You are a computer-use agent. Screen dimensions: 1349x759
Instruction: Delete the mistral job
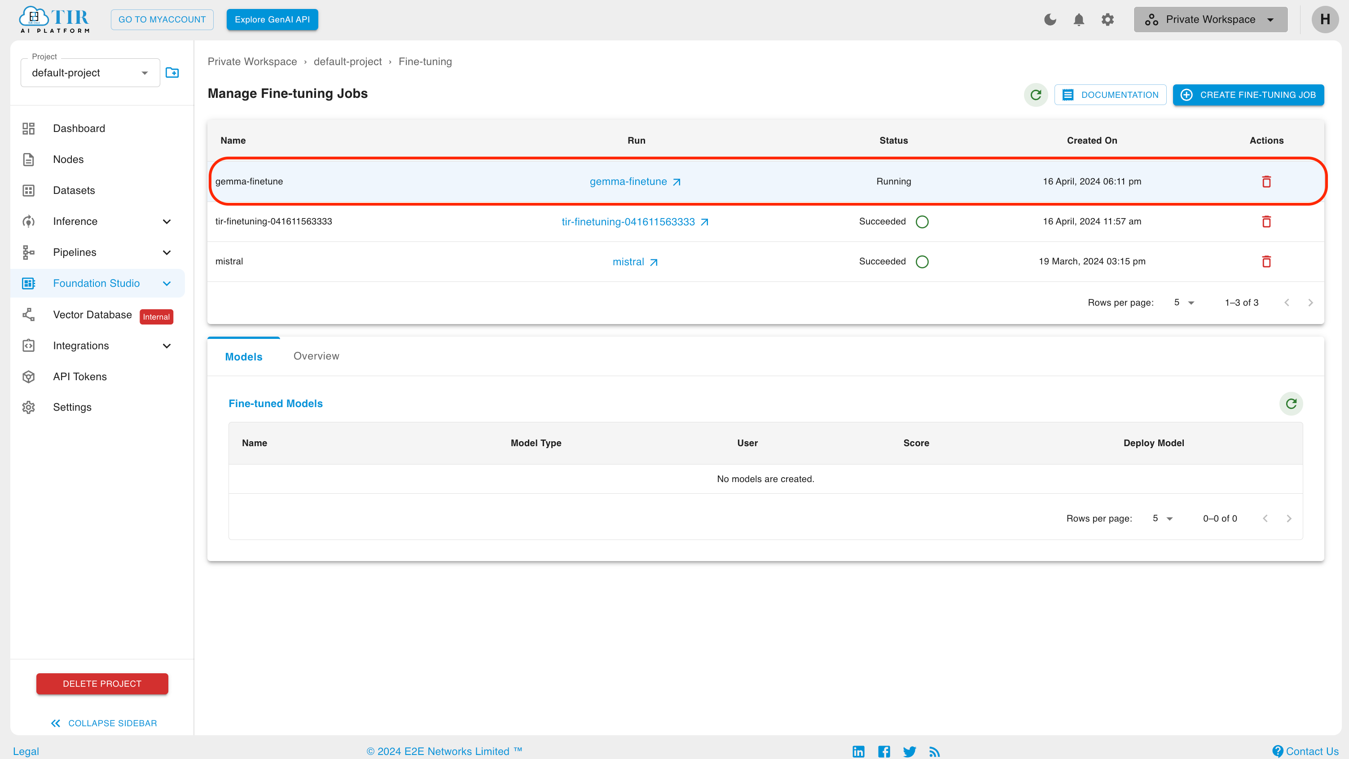coord(1266,262)
